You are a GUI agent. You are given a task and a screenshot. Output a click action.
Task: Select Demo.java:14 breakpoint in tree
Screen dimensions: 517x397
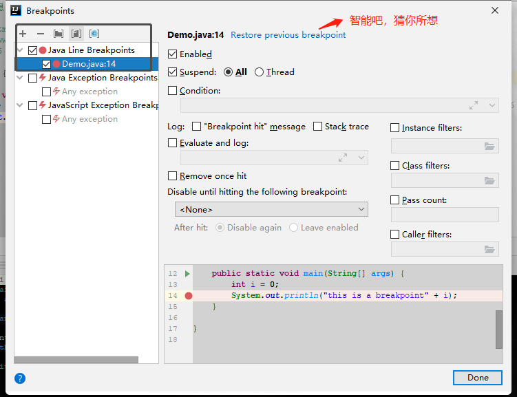(89, 64)
